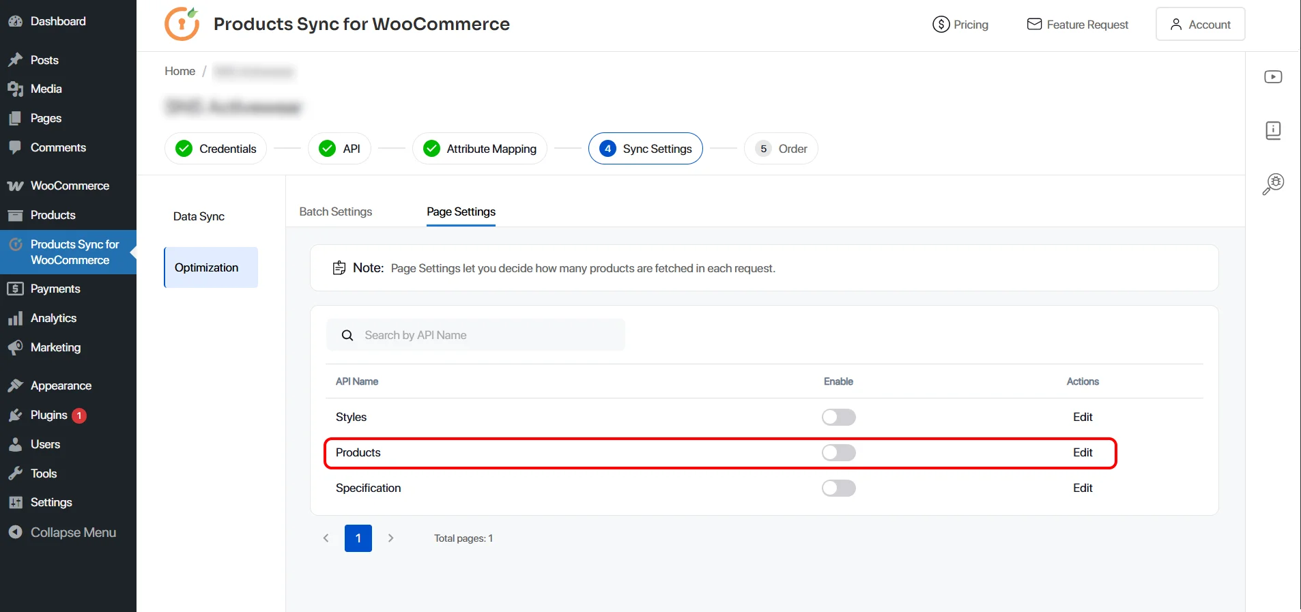Click the search magnifier icon in API search
1301x612 pixels.
pos(347,335)
